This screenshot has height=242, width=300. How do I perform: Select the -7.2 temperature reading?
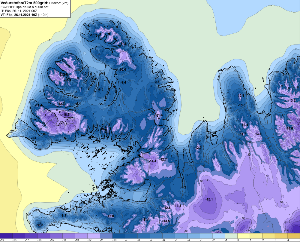tap(183, 187)
